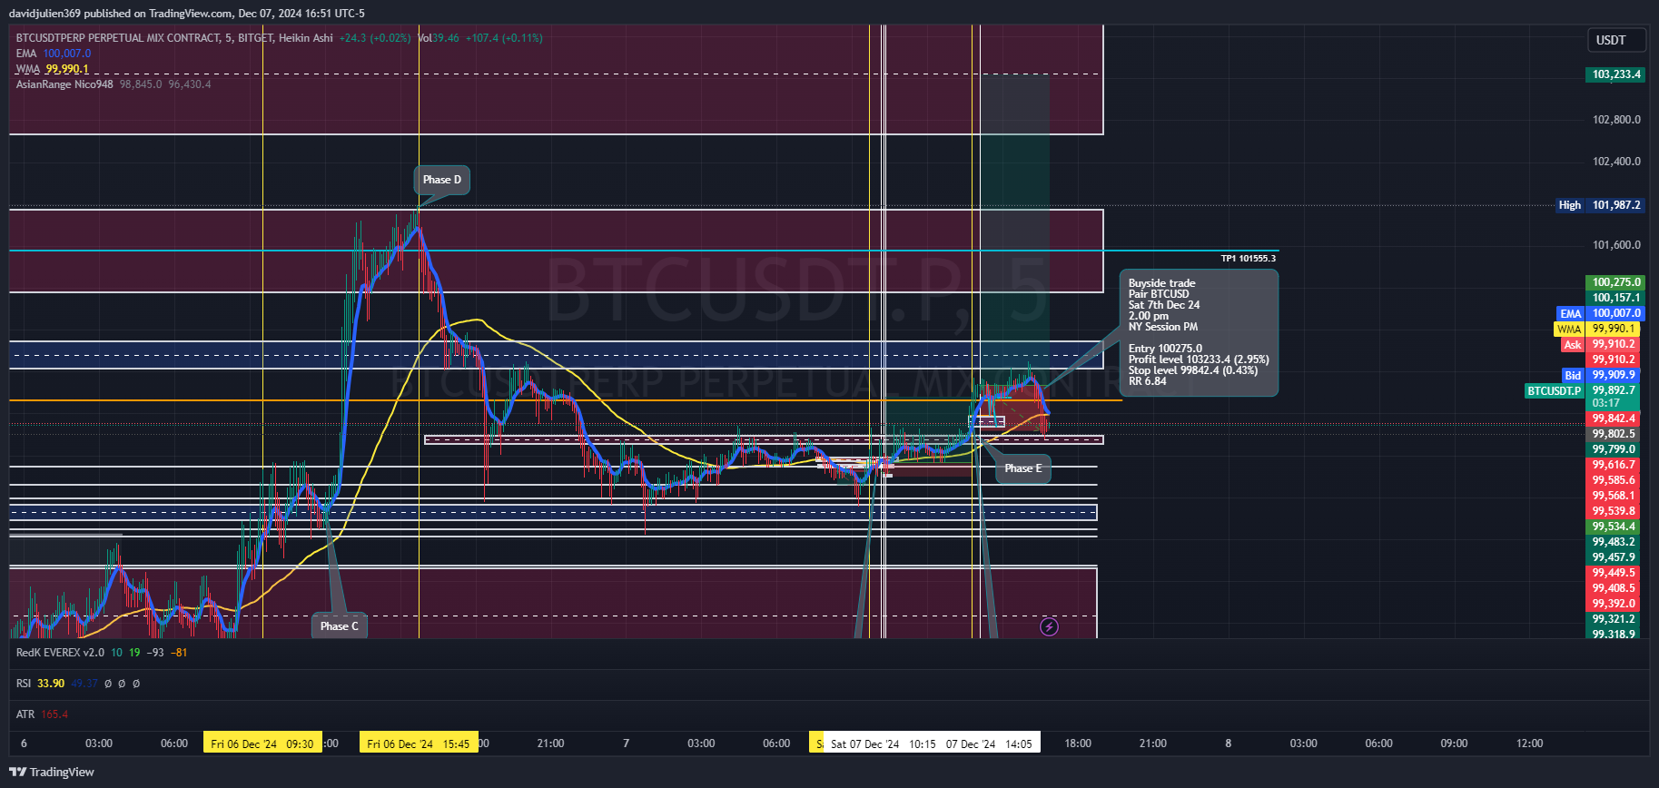The height and width of the screenshot is (788, 1659).
Task: Click the 12:00 time axis label
Action: click(x=1529, y=744)
